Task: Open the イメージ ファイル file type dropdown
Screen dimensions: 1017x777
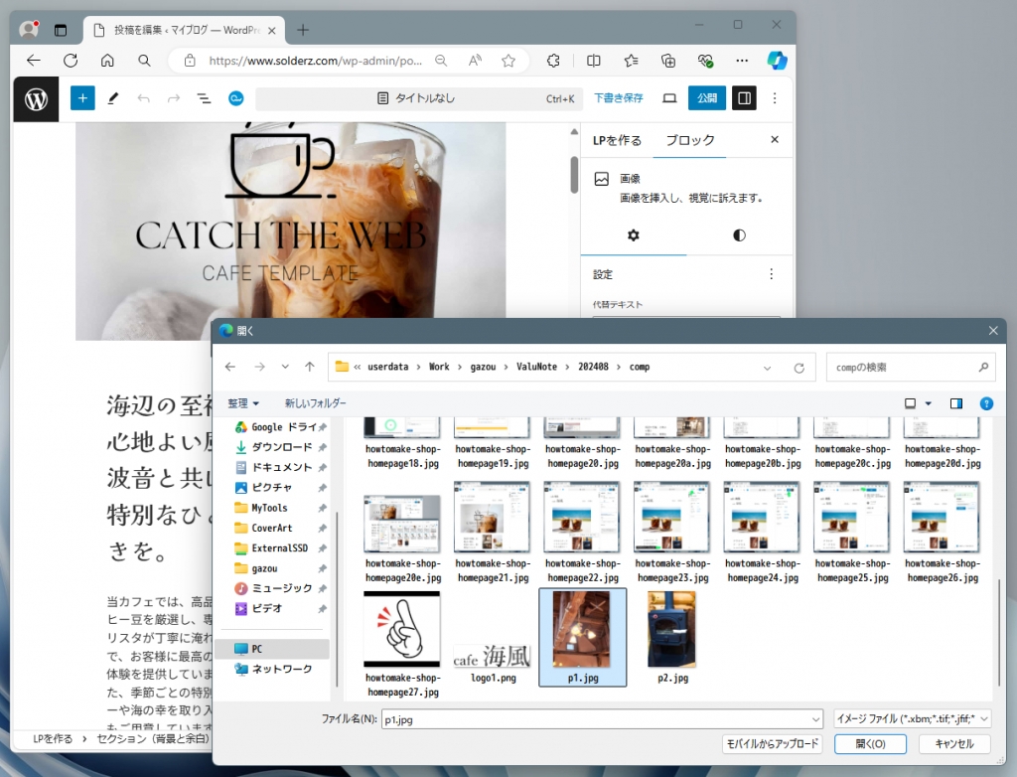Action: (x=912, y=718)
